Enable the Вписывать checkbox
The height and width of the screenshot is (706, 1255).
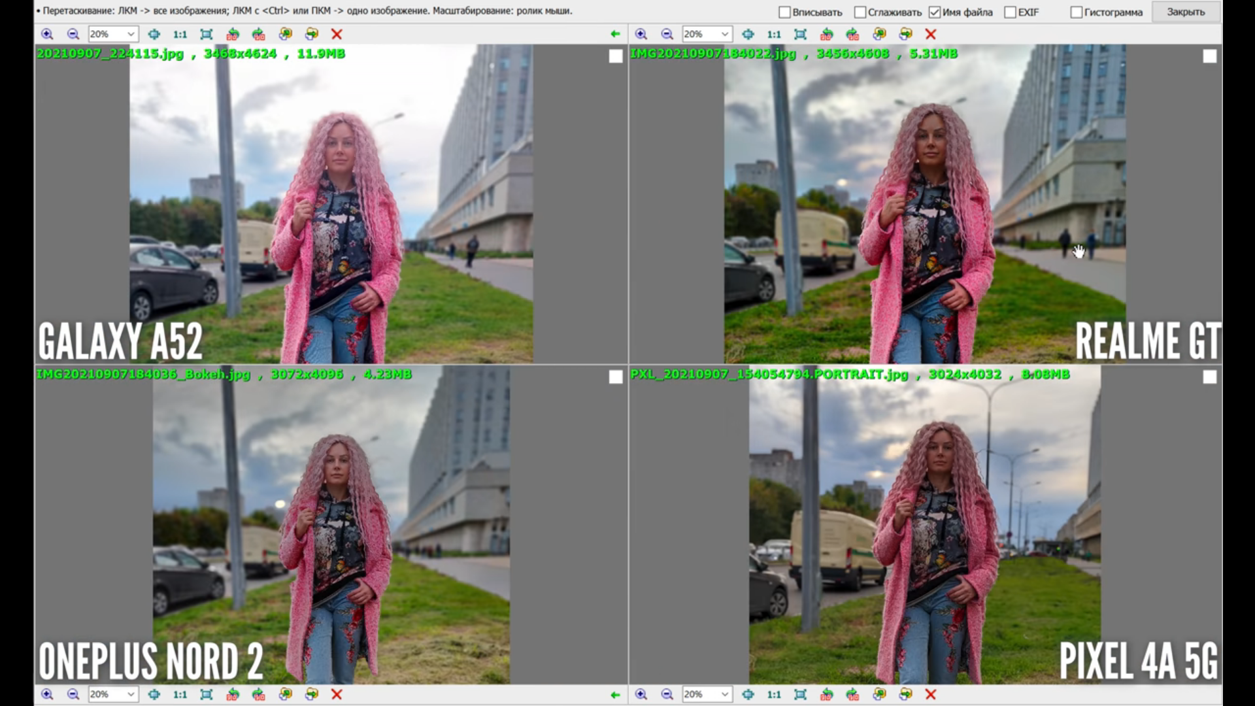pos(785,12)
